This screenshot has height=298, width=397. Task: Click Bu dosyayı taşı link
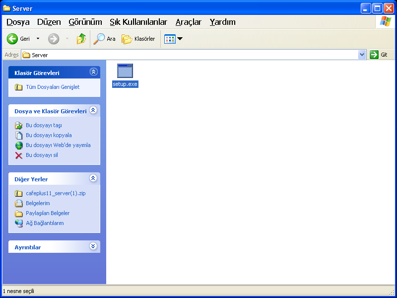(44, 126)
